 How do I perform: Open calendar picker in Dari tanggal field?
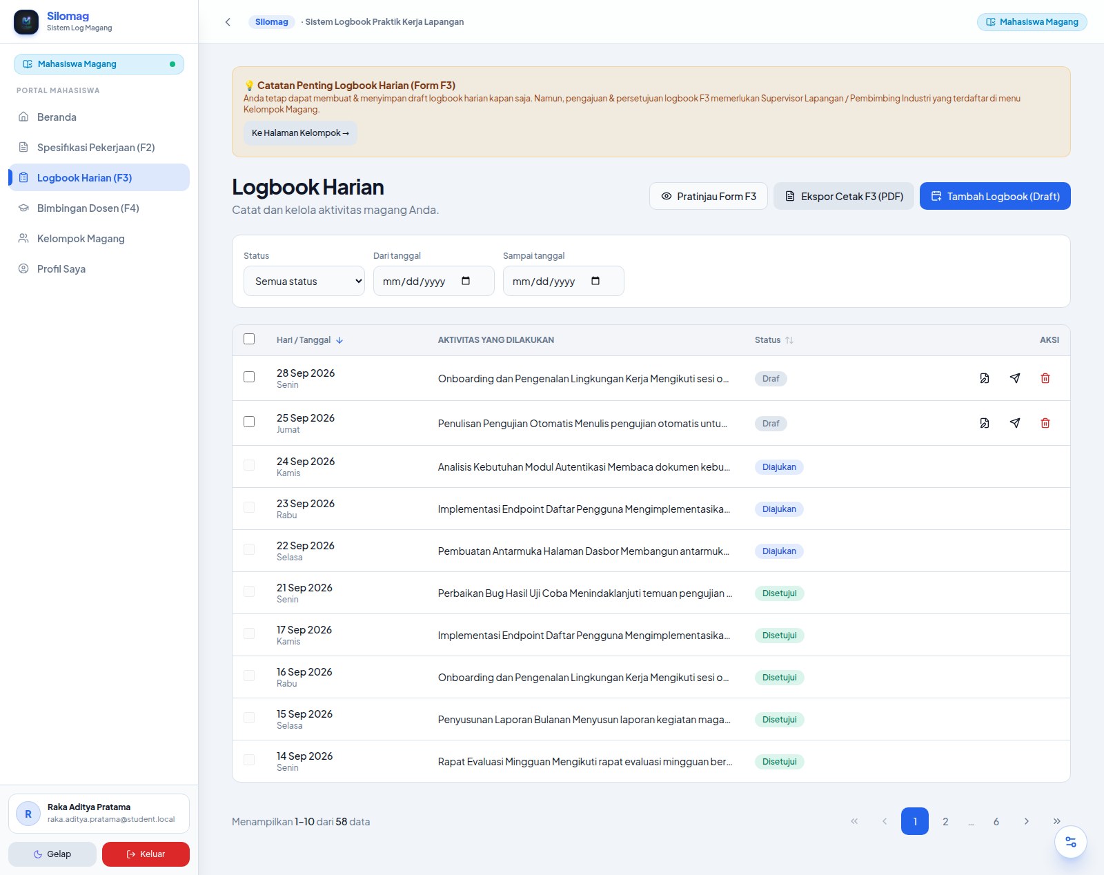466,281
